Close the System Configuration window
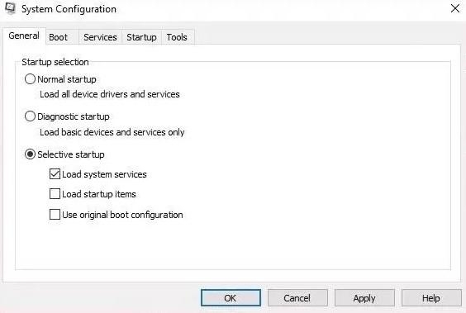466x313 pixels. pyautogui.click(x=455, y=8)
